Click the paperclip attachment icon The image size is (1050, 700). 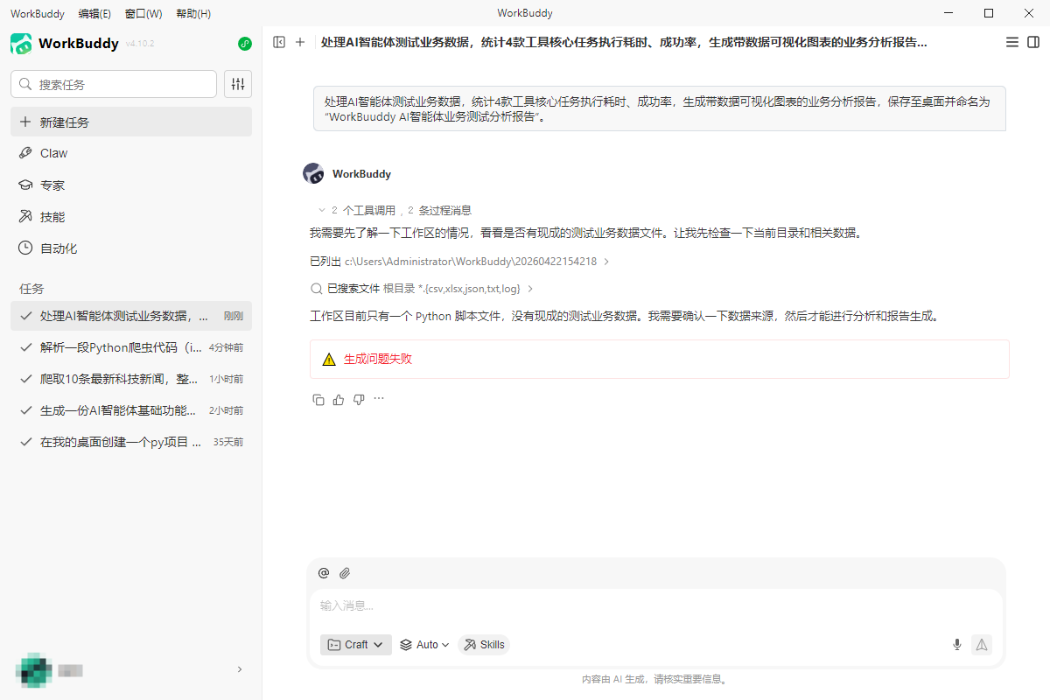pyautogui.click(x=345, y=573)
